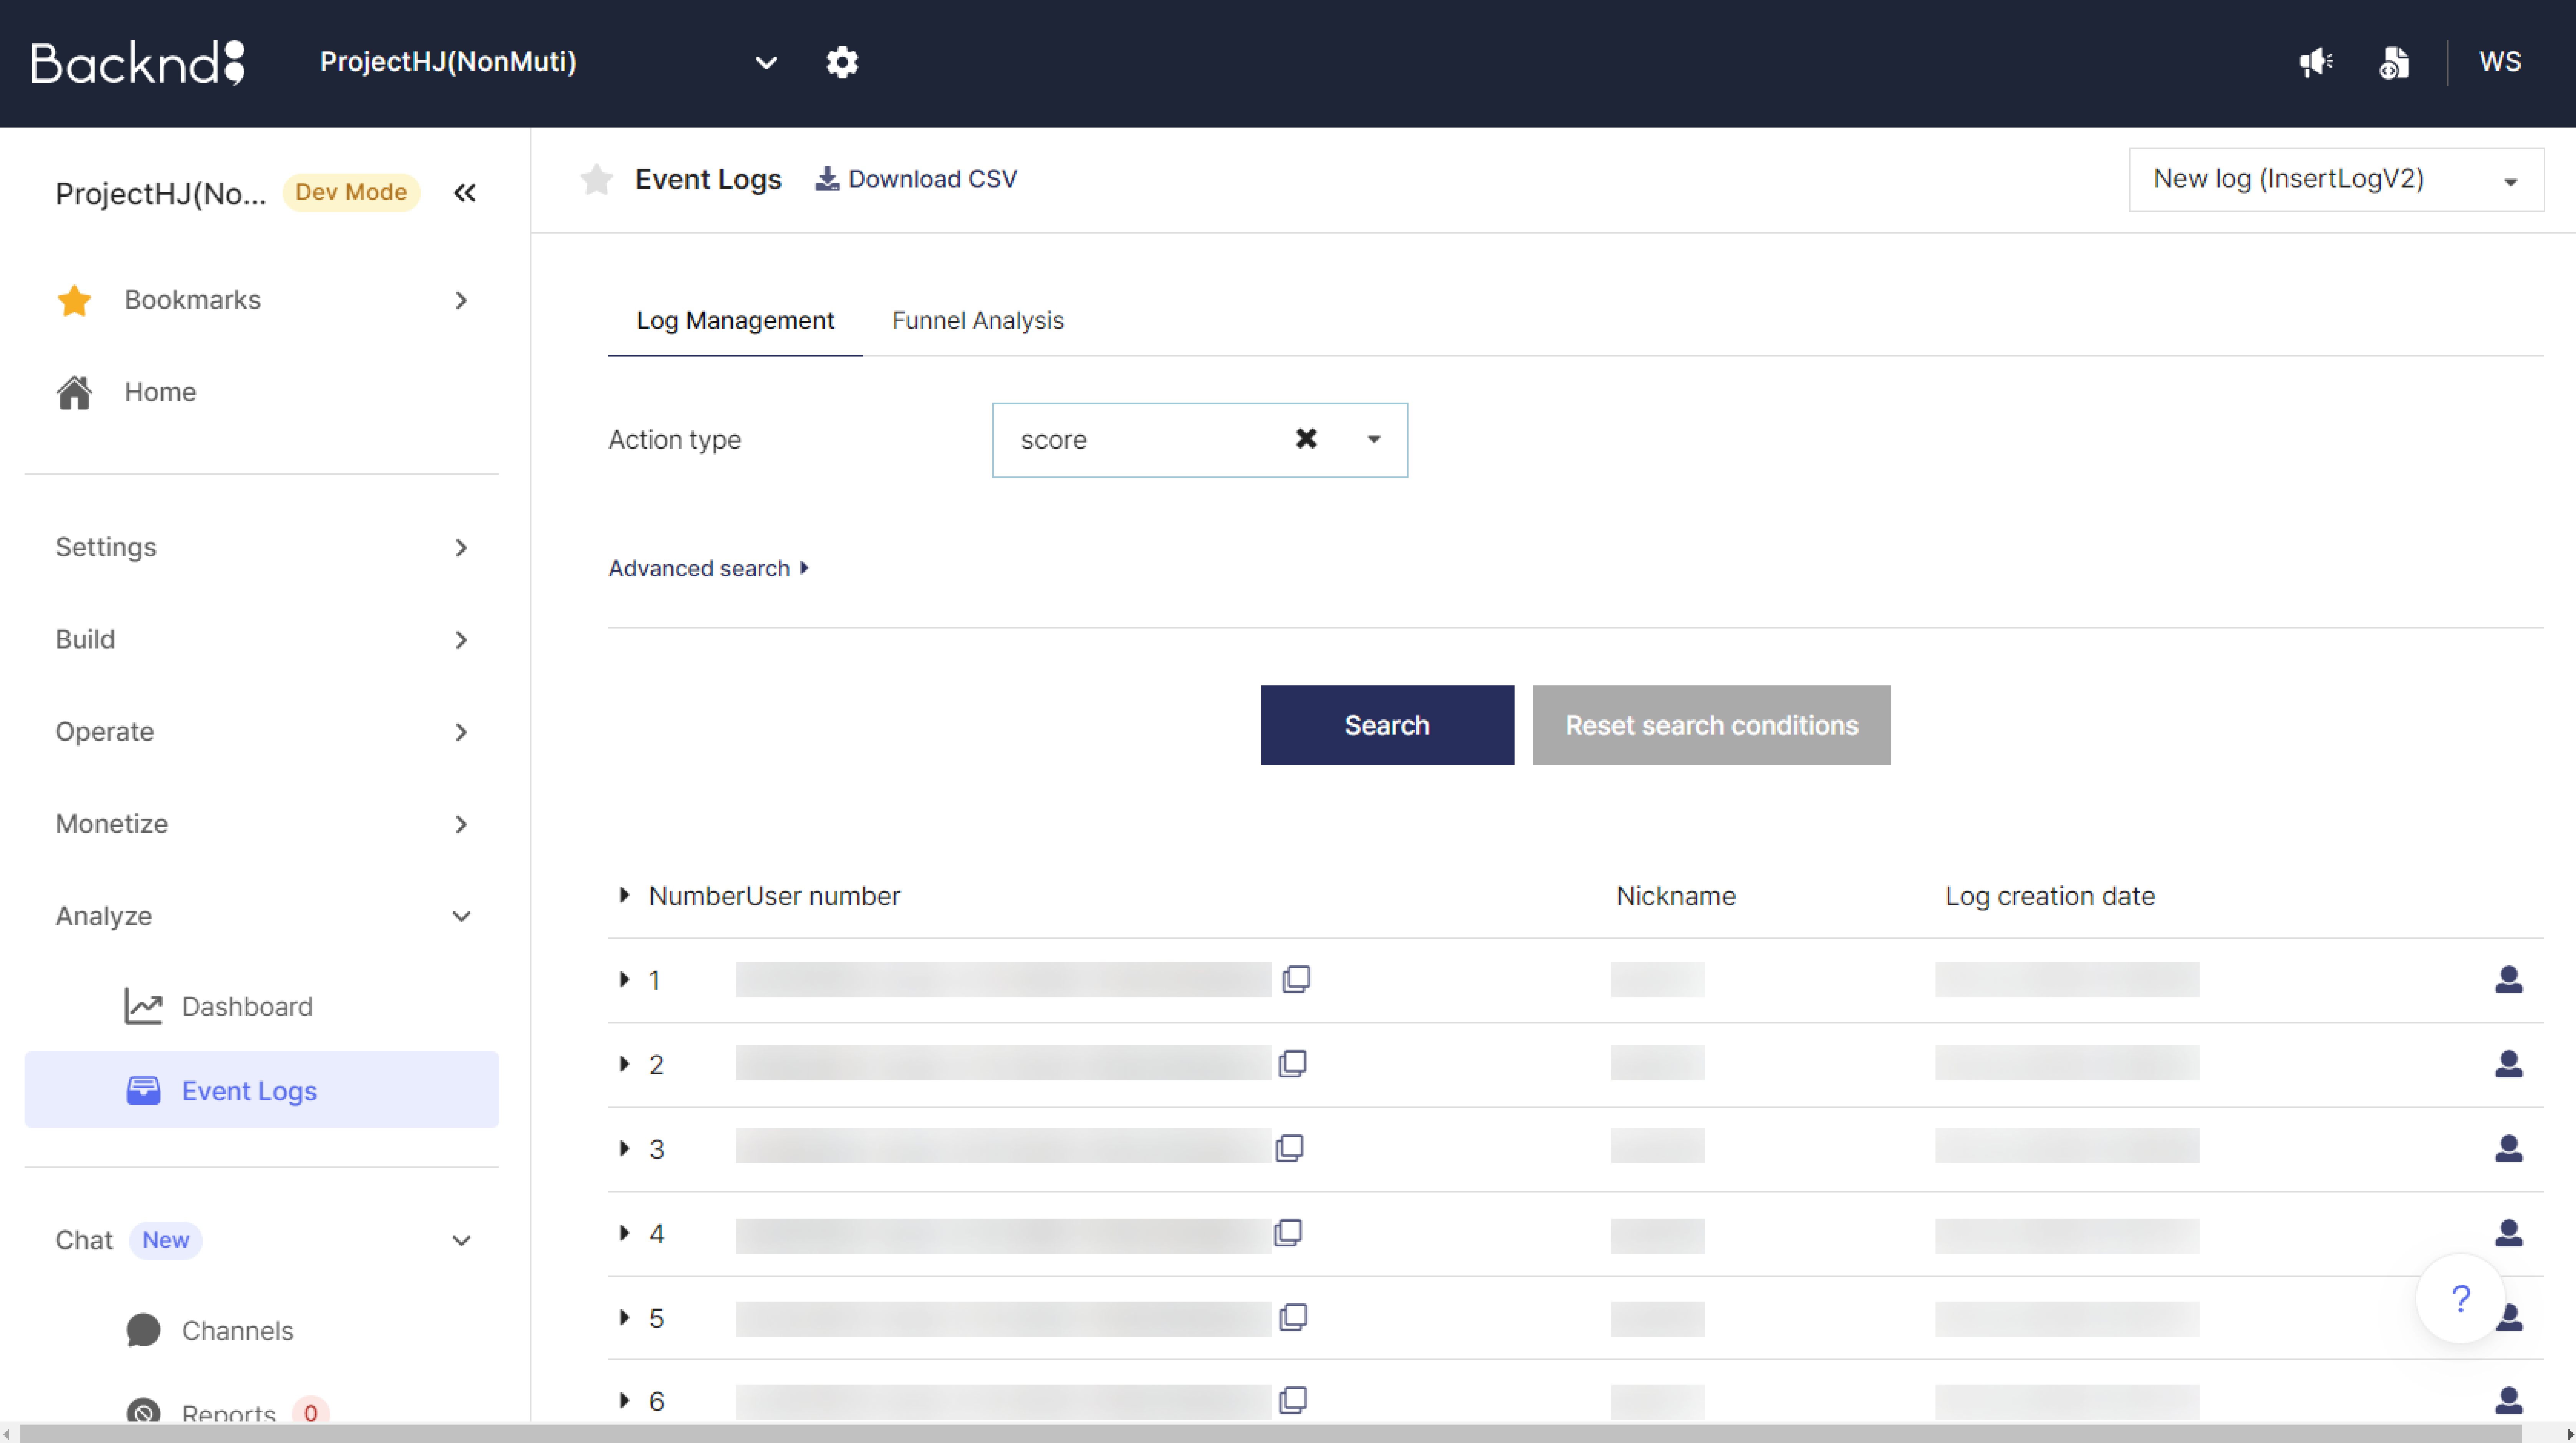
Task: Click Reset search conditions button
Action: [1711, 725]
